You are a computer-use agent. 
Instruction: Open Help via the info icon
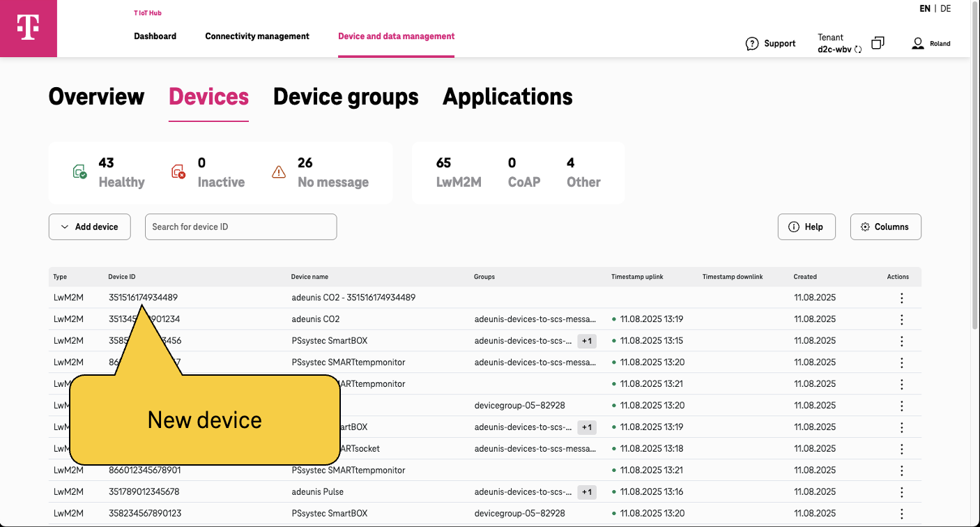pos(794,227)
